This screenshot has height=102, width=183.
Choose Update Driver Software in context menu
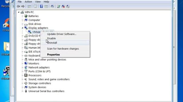pyautogui.click(x=65, y=34)
